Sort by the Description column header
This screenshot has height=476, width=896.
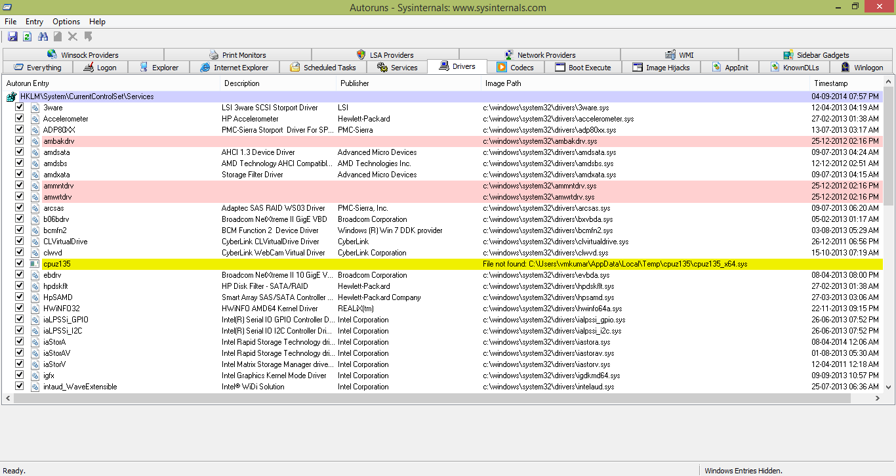coord(278,83)
